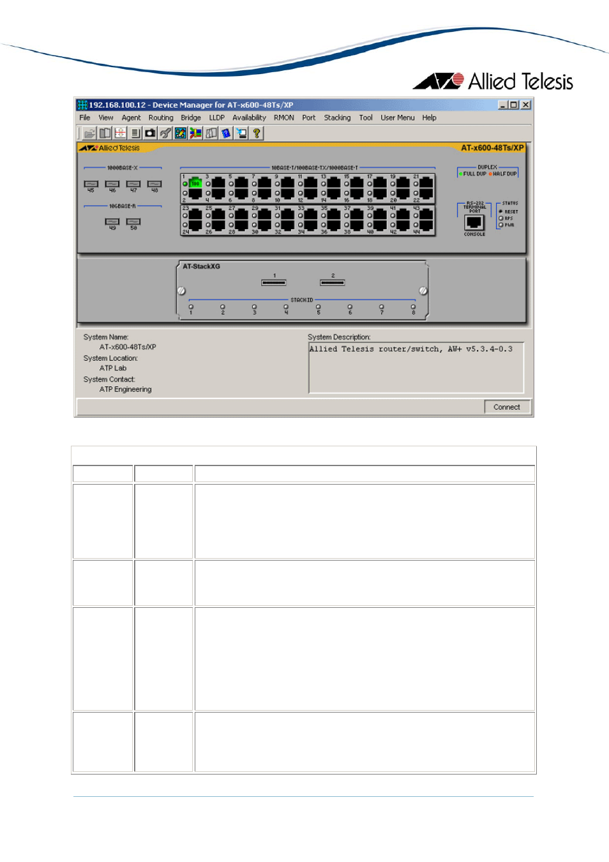
Task: Open the Routing menu
Action: 161,117
